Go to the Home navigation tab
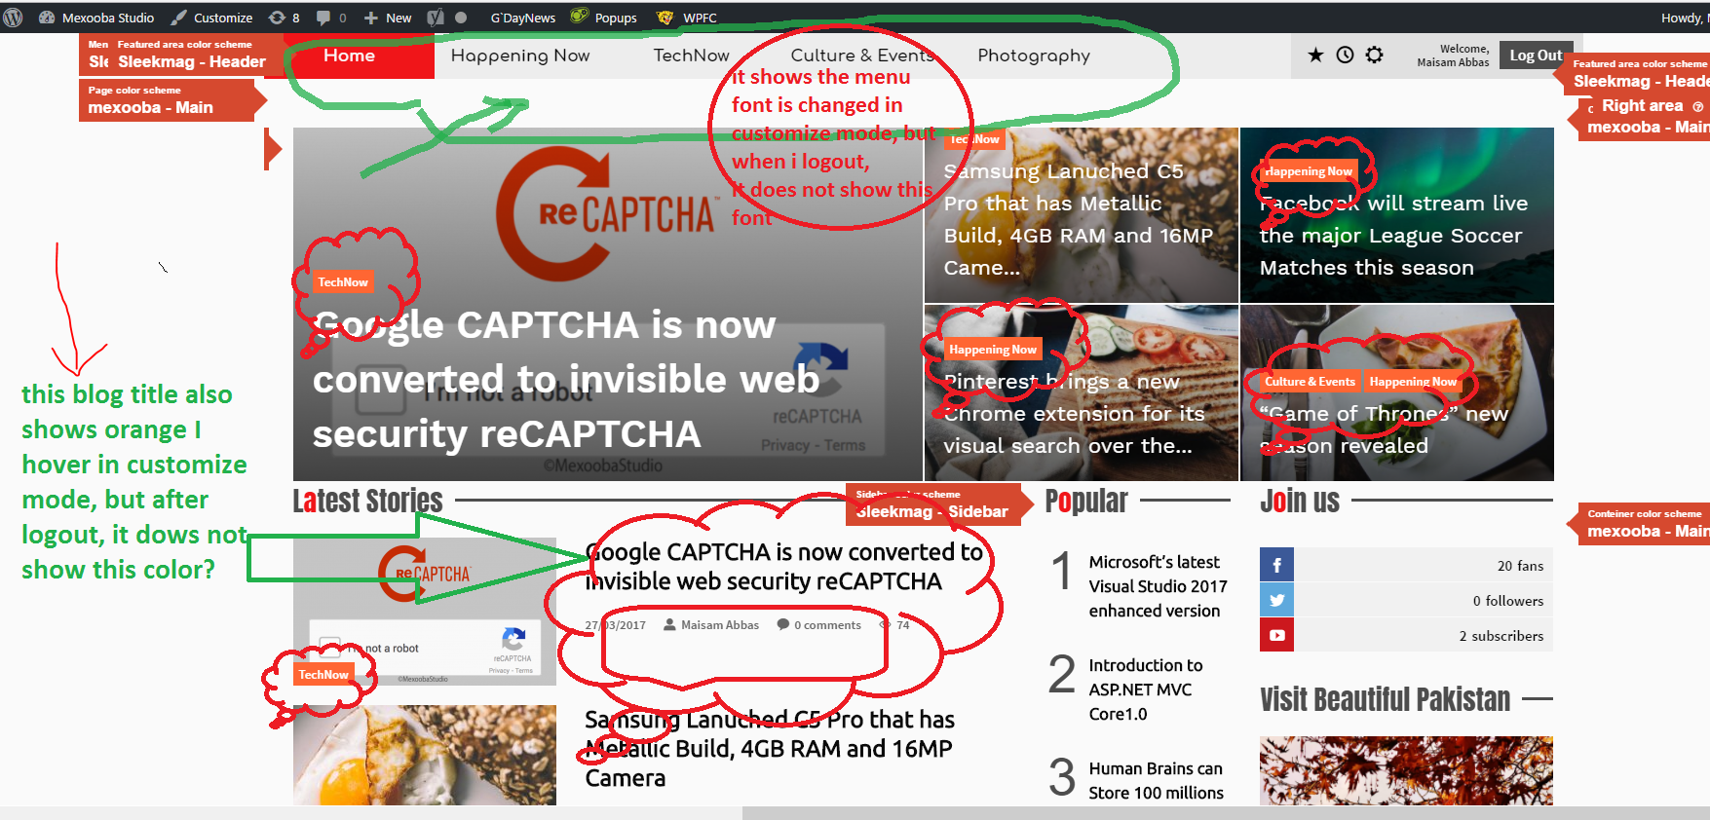This screenshot has height=820, width=1710. pyautogui.click(x=349, y=56)
